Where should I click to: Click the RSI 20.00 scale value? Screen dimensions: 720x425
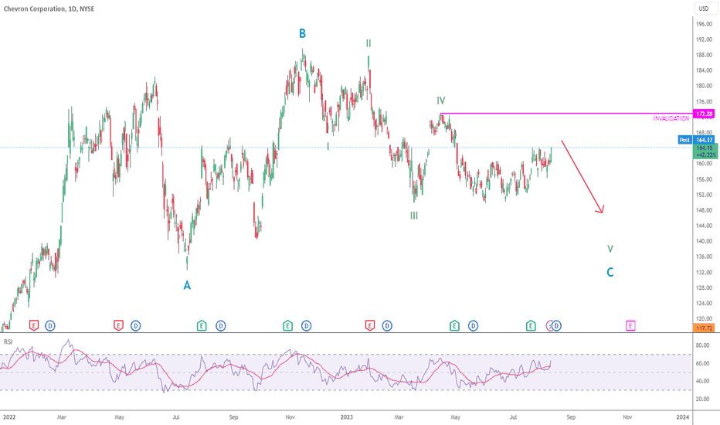coord(702,399)
